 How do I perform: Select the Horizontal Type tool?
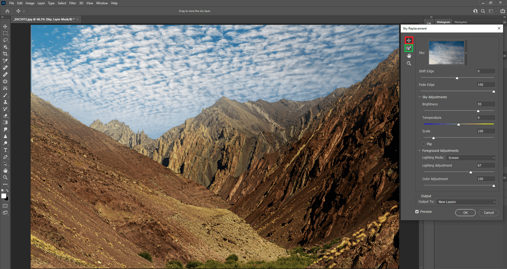pyautogui.click(x=5, y=150)
